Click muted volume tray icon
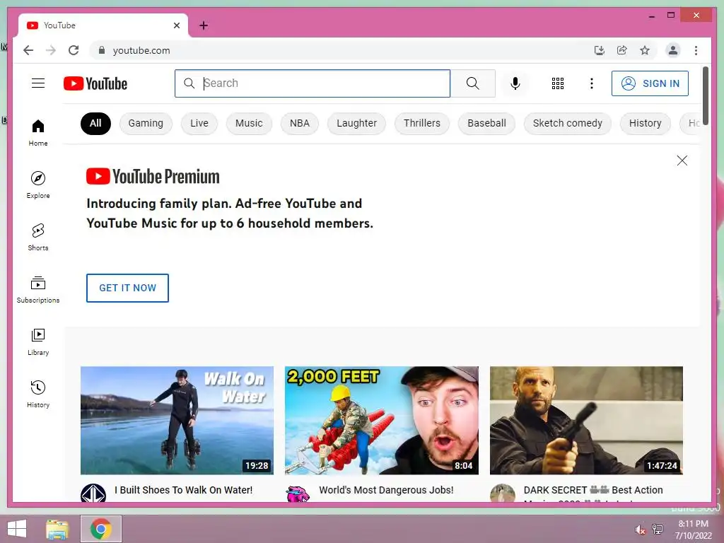The image size is (724, 543). tap(640, 530)
